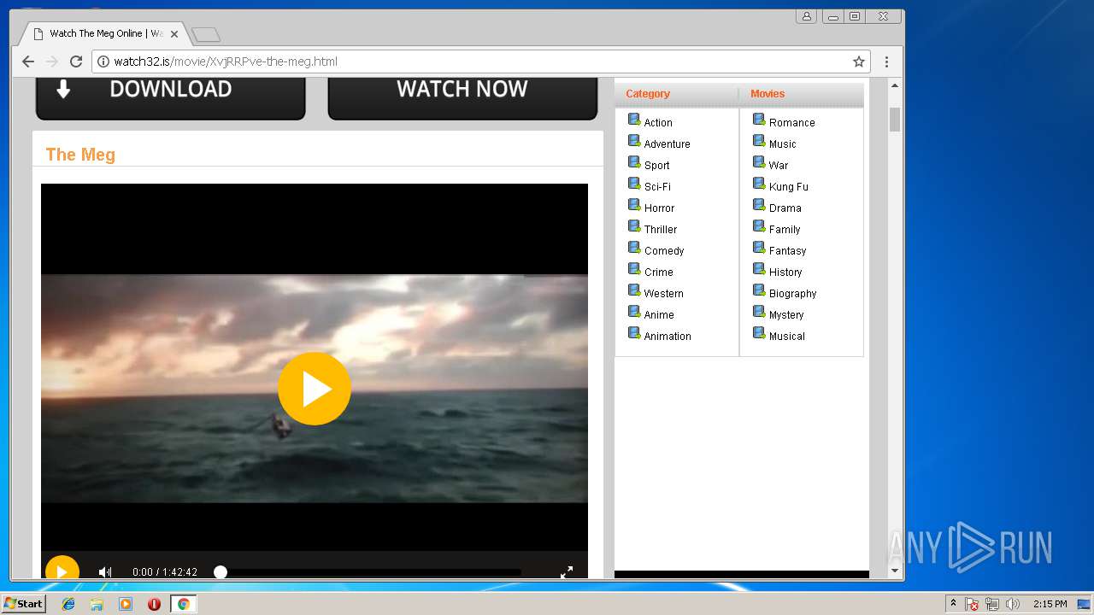Click the film icon beside Comedy
This screenshot has width=1094, height=615.
(x=634, y=248)
